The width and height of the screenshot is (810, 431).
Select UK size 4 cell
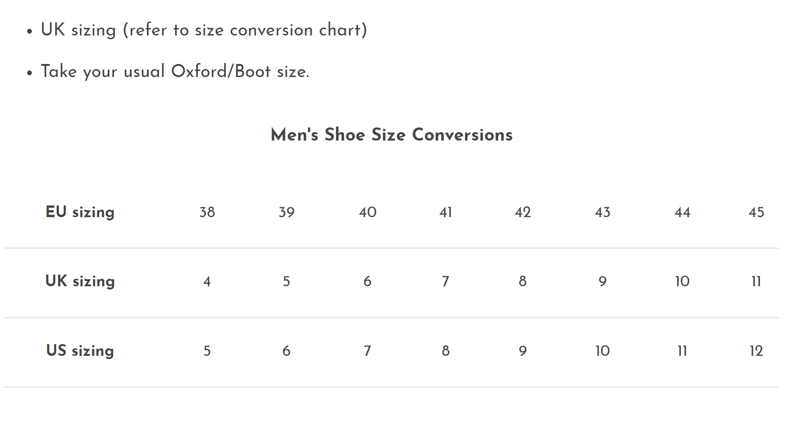click(x=207, y=282)
